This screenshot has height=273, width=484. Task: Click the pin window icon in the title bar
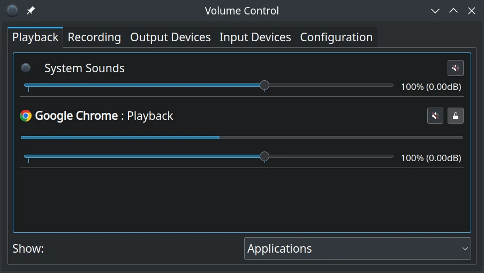tap(31, 11)
